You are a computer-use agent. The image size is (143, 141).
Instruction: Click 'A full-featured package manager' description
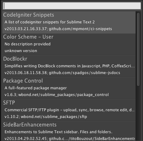36,88
